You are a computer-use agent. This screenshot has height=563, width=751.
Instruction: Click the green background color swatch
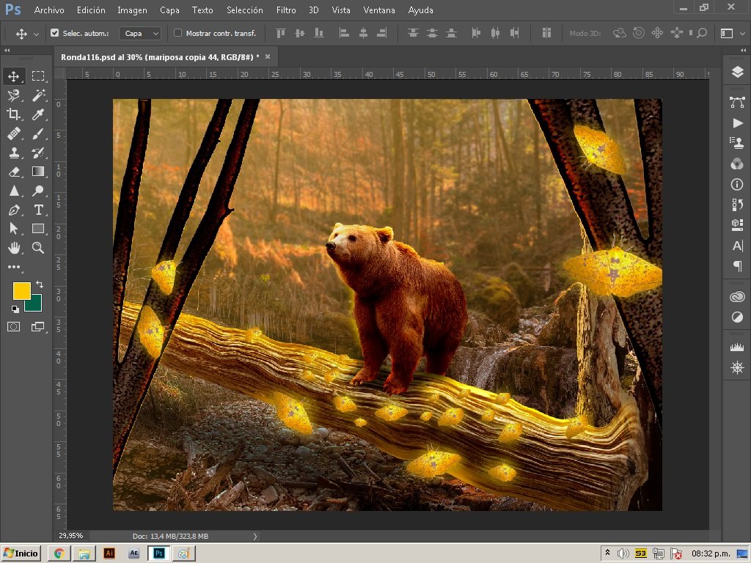pyautogui.click(x=35, y=305)
